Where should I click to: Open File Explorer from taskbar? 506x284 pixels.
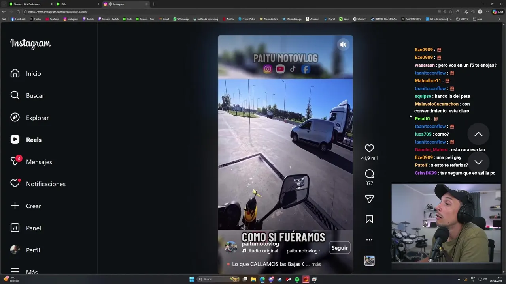pos(253,279)
